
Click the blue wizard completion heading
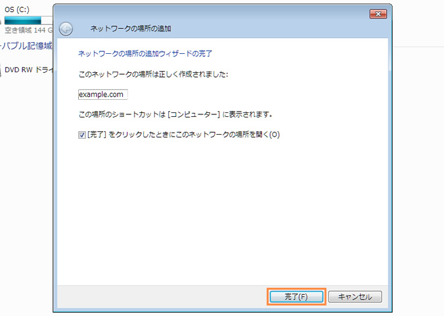tap(145, 53)
